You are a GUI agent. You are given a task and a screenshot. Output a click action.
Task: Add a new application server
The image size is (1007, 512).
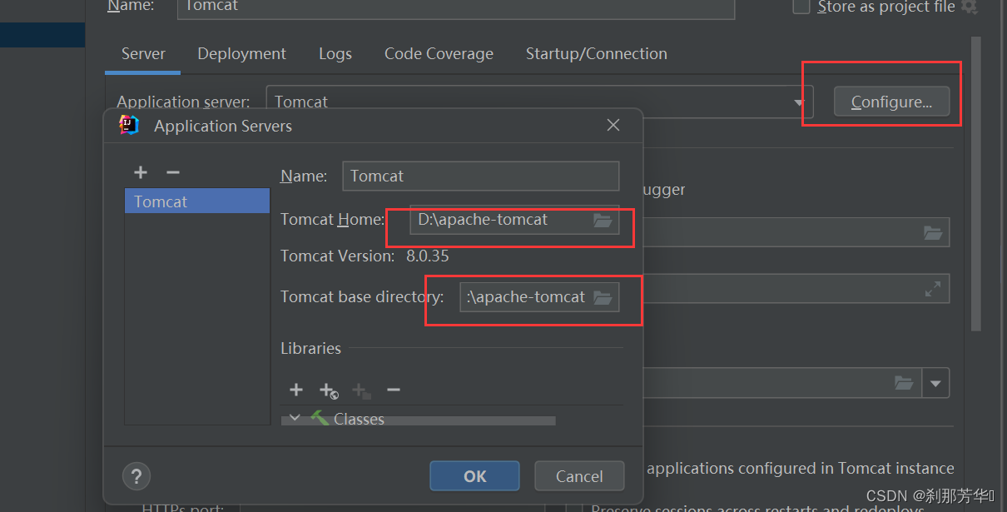[141, 172]
